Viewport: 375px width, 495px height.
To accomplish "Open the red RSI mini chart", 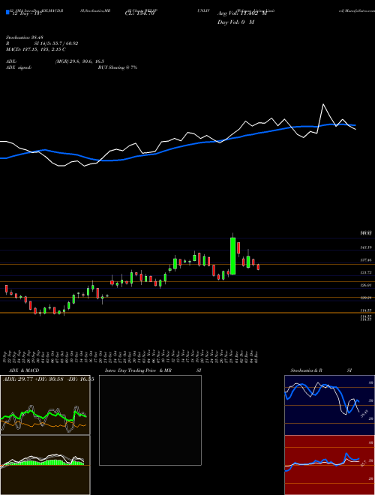I will [329, 465].
